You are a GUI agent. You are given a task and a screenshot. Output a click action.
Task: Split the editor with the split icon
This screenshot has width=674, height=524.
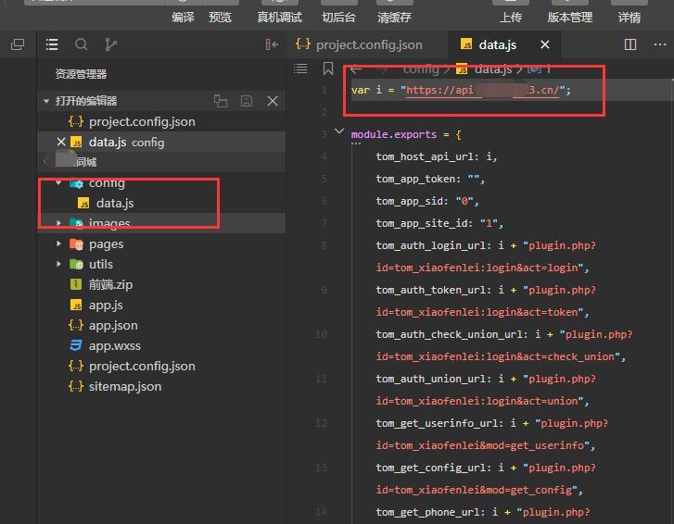tap(630, 44)
